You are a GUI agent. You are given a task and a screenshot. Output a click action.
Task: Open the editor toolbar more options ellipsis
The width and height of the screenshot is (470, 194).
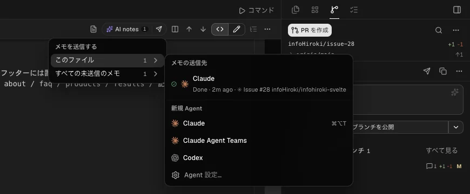point(267,29)
